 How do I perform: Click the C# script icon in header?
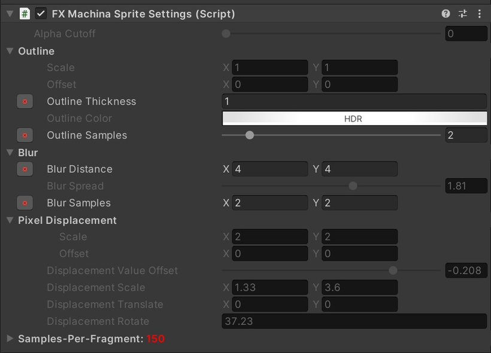(x=25, y=14)
